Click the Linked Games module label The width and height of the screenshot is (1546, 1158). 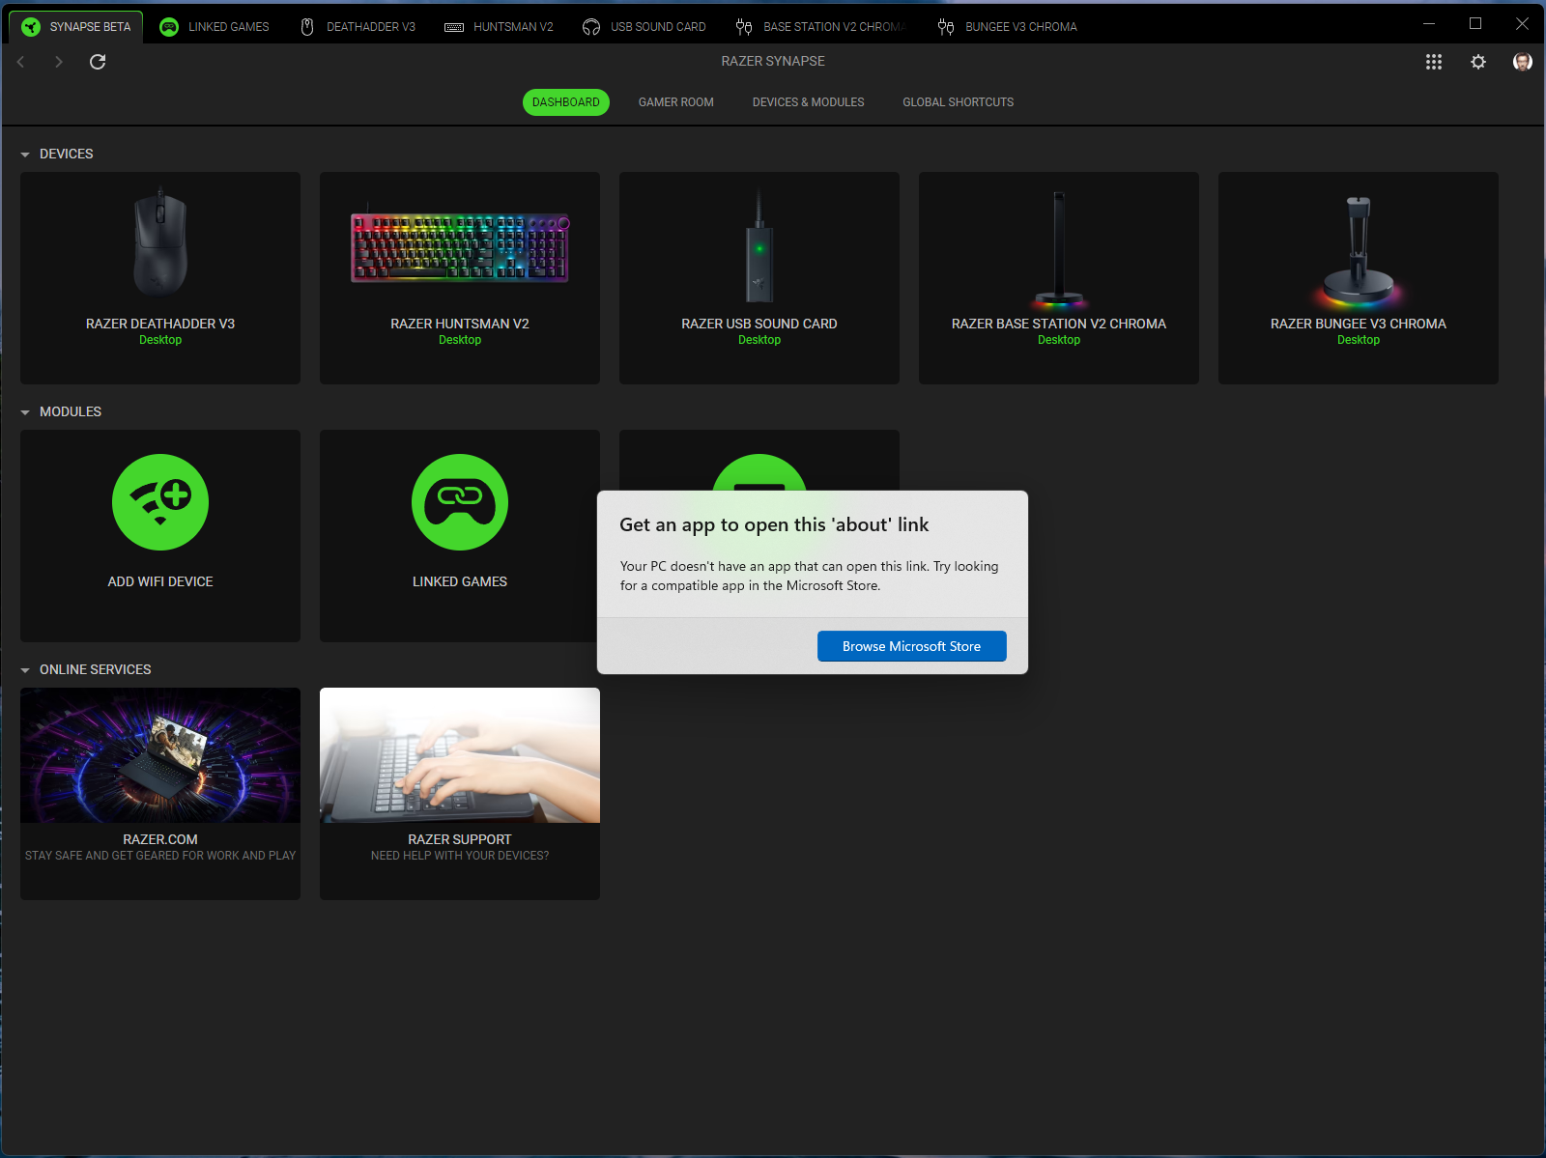pos(460,581)
